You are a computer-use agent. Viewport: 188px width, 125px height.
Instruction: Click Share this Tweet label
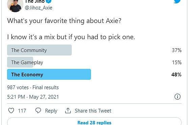coord(93,111)
